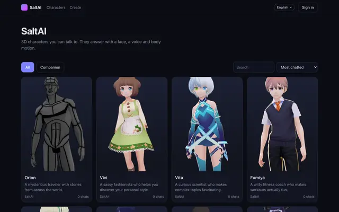Image resolution: width=339 pixels, height=212 pixels.
Task: Click the SaltAI brand text in header
Action: [35, 7]
